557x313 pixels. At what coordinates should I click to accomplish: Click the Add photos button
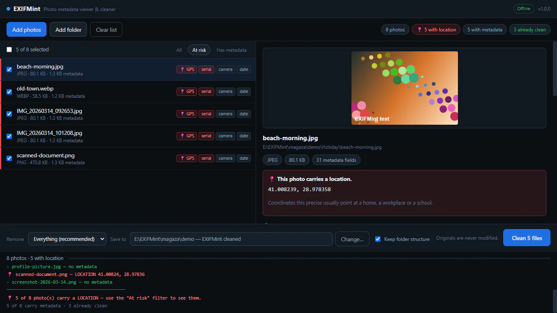pos(27,30)
